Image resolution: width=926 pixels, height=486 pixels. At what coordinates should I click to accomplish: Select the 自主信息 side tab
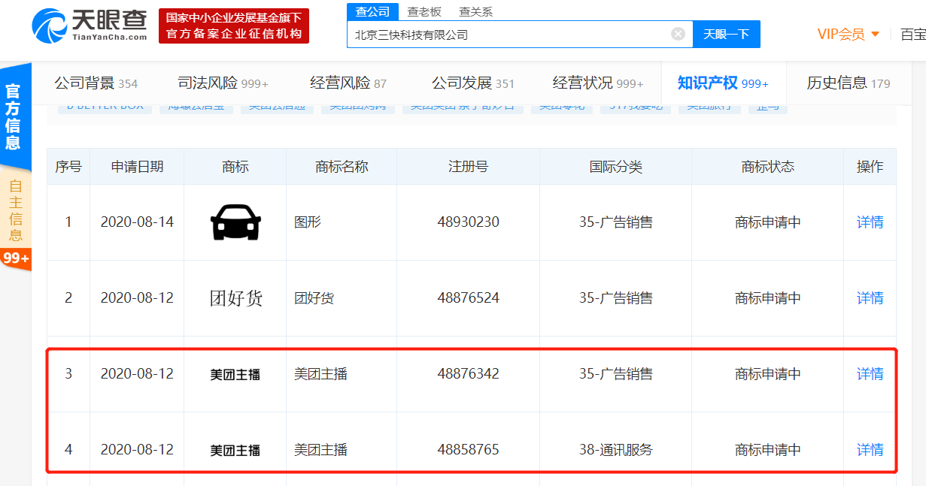point(15,211)
